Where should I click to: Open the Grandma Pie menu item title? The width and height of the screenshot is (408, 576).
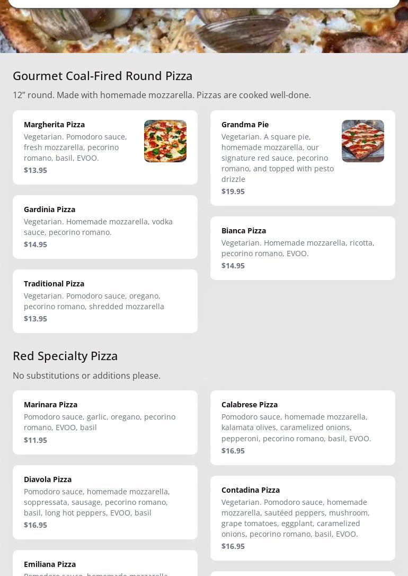click(245, 125)
